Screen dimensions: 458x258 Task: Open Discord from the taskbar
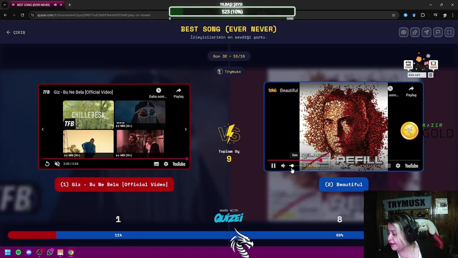(x=29, y=252)
